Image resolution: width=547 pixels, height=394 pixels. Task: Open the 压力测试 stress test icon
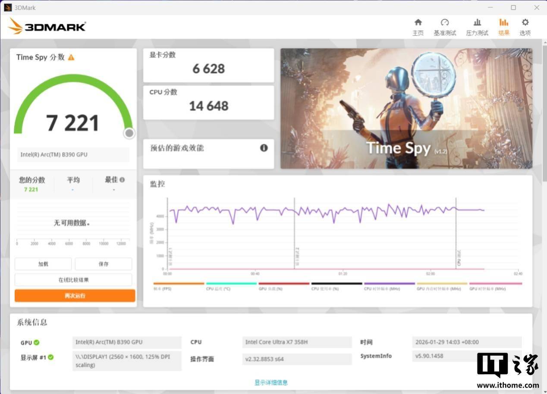coord(477,22)
